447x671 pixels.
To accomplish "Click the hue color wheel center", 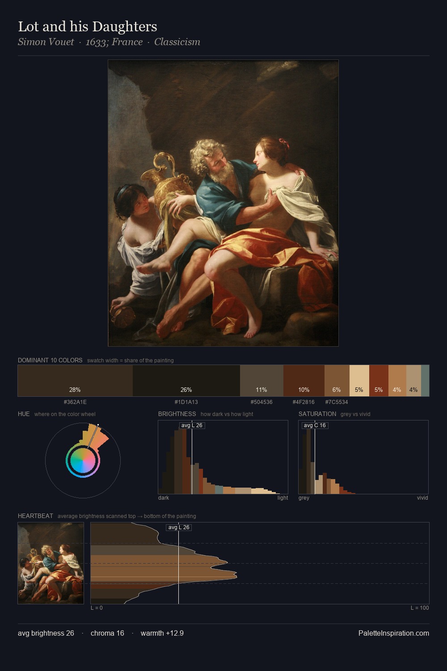I will pos(83,460).
